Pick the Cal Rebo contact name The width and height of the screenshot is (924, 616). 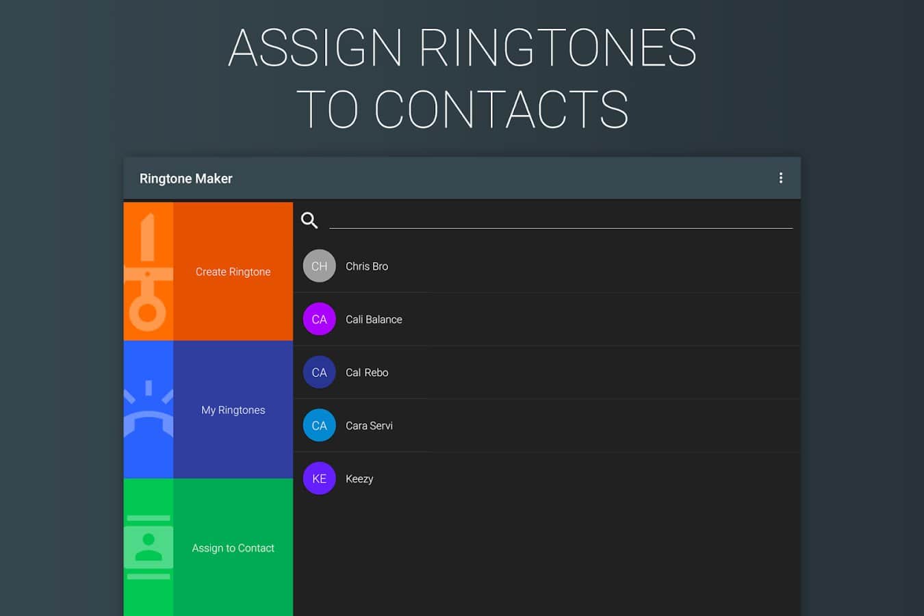click(x=367, y=372)
